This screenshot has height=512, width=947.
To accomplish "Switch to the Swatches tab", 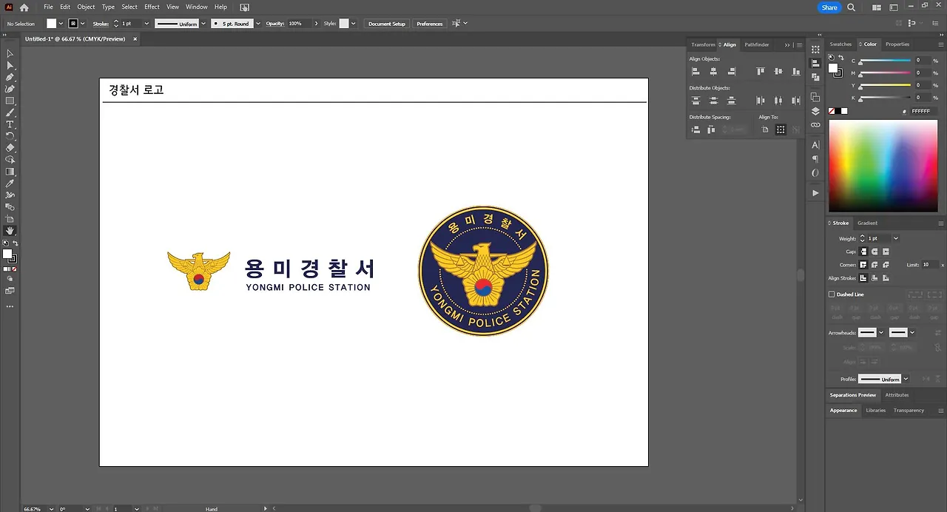I will (x=840, y=44).
